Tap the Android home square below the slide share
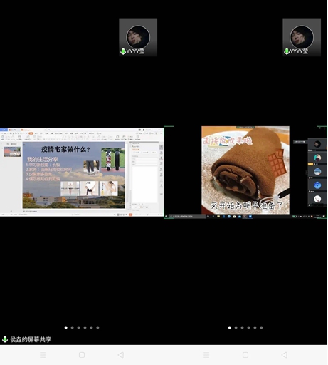 tap(82, 355)
